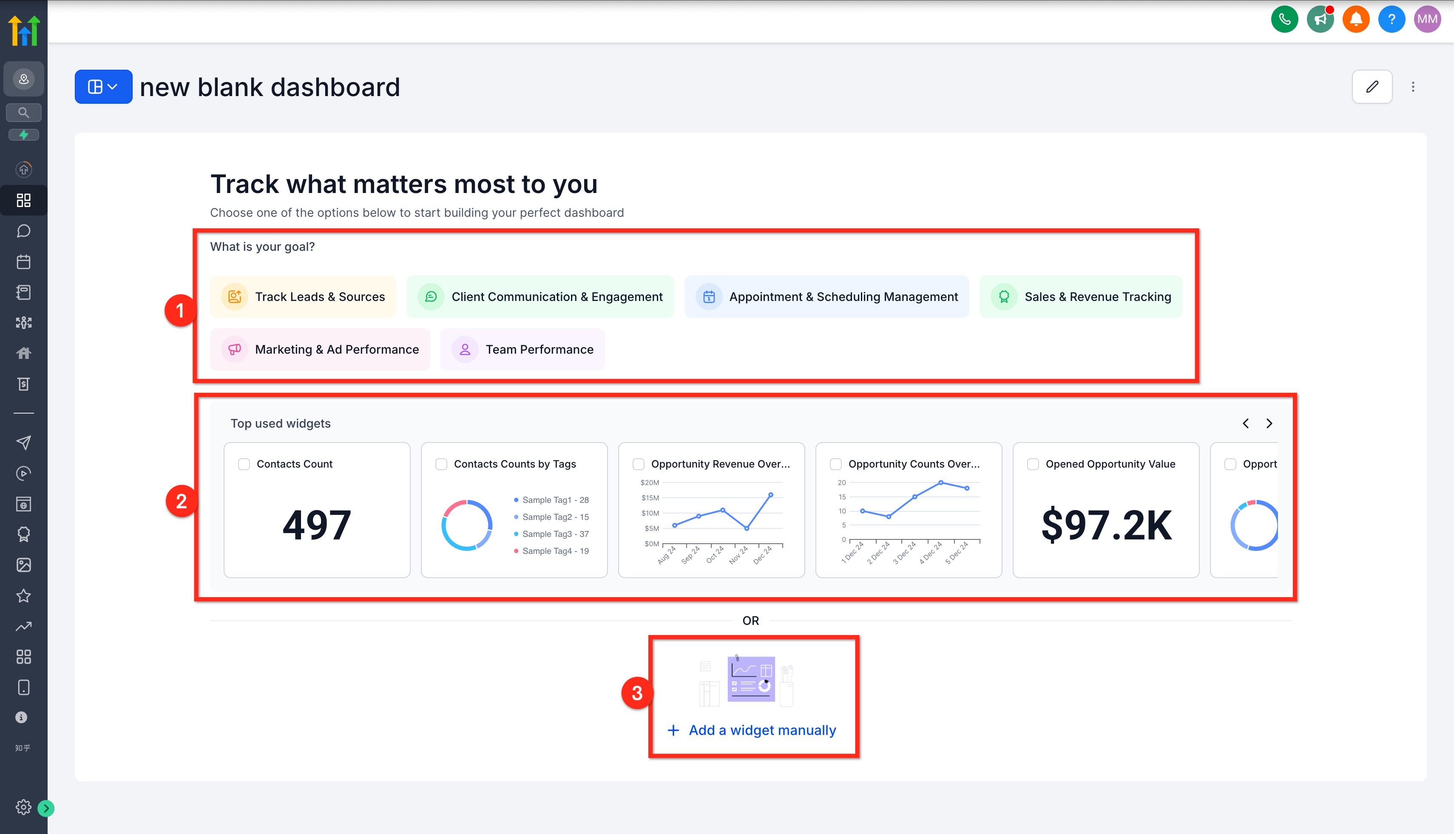1454x834 pixels.
Task: Select Track Leads & Sources goal
Action: [303, 297]
